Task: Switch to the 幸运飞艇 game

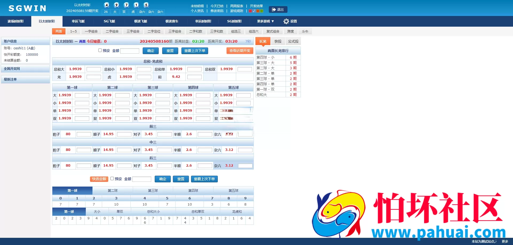Action: (78, 21)
